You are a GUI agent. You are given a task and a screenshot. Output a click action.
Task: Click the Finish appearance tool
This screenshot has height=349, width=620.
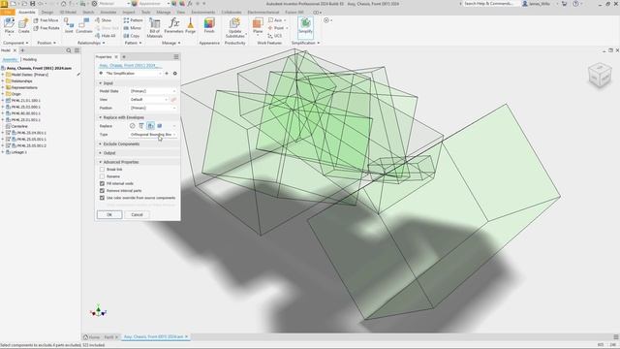pyautogui.click(x=209, y=26)
